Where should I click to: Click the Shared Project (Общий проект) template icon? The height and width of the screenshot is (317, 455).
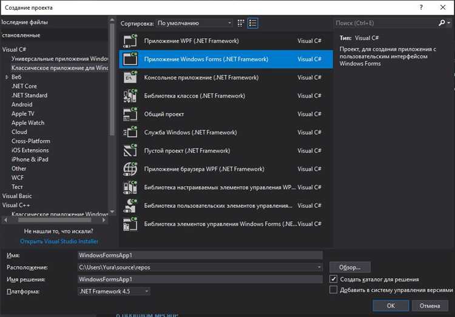pyautogui.click(x=130, y=114)
